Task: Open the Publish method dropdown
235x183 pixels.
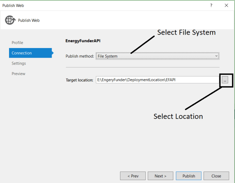Action: click(158, 56)
